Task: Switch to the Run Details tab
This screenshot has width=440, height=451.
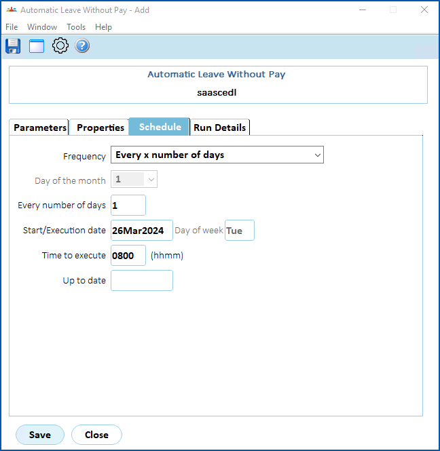Action: coord(219,127)
